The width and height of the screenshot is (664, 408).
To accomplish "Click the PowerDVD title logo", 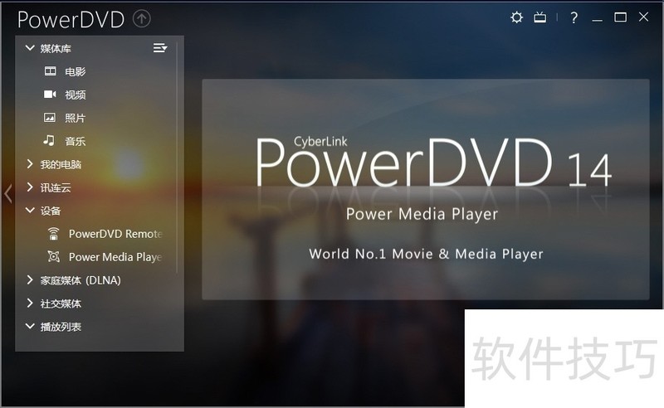I will pos(71,19).
